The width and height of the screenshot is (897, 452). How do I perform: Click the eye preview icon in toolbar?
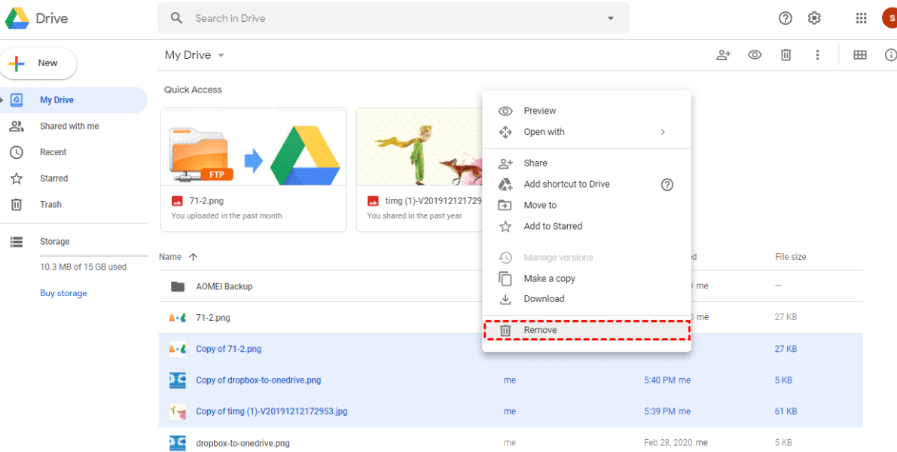click(x=755, y=55)
